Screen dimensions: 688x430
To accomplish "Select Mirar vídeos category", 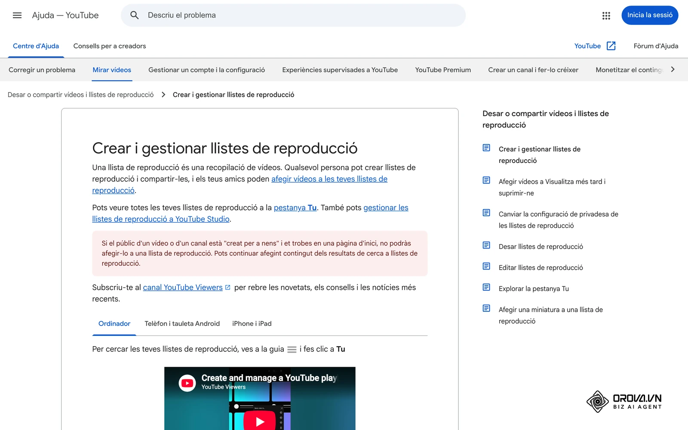I will coord(112,70).
